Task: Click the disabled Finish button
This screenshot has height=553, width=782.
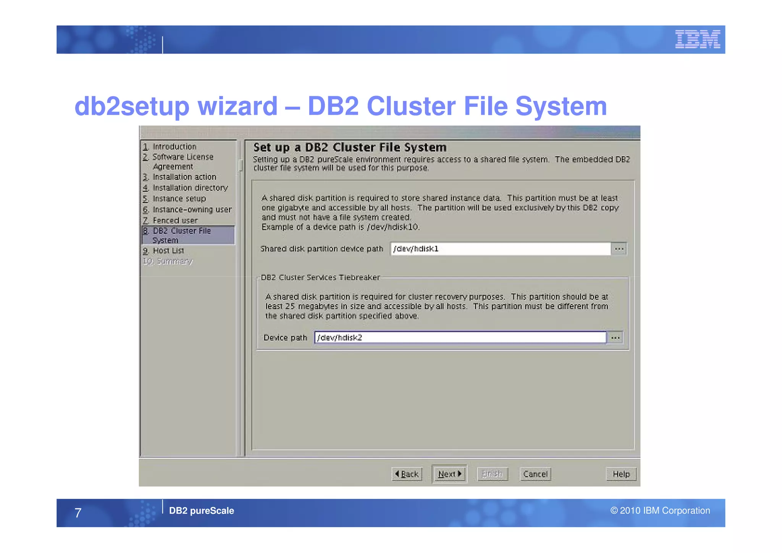Action: click(x=492, y=474)
